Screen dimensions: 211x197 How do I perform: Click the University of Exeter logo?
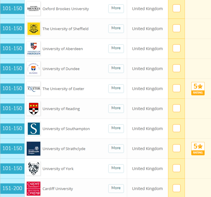(33, 89)
